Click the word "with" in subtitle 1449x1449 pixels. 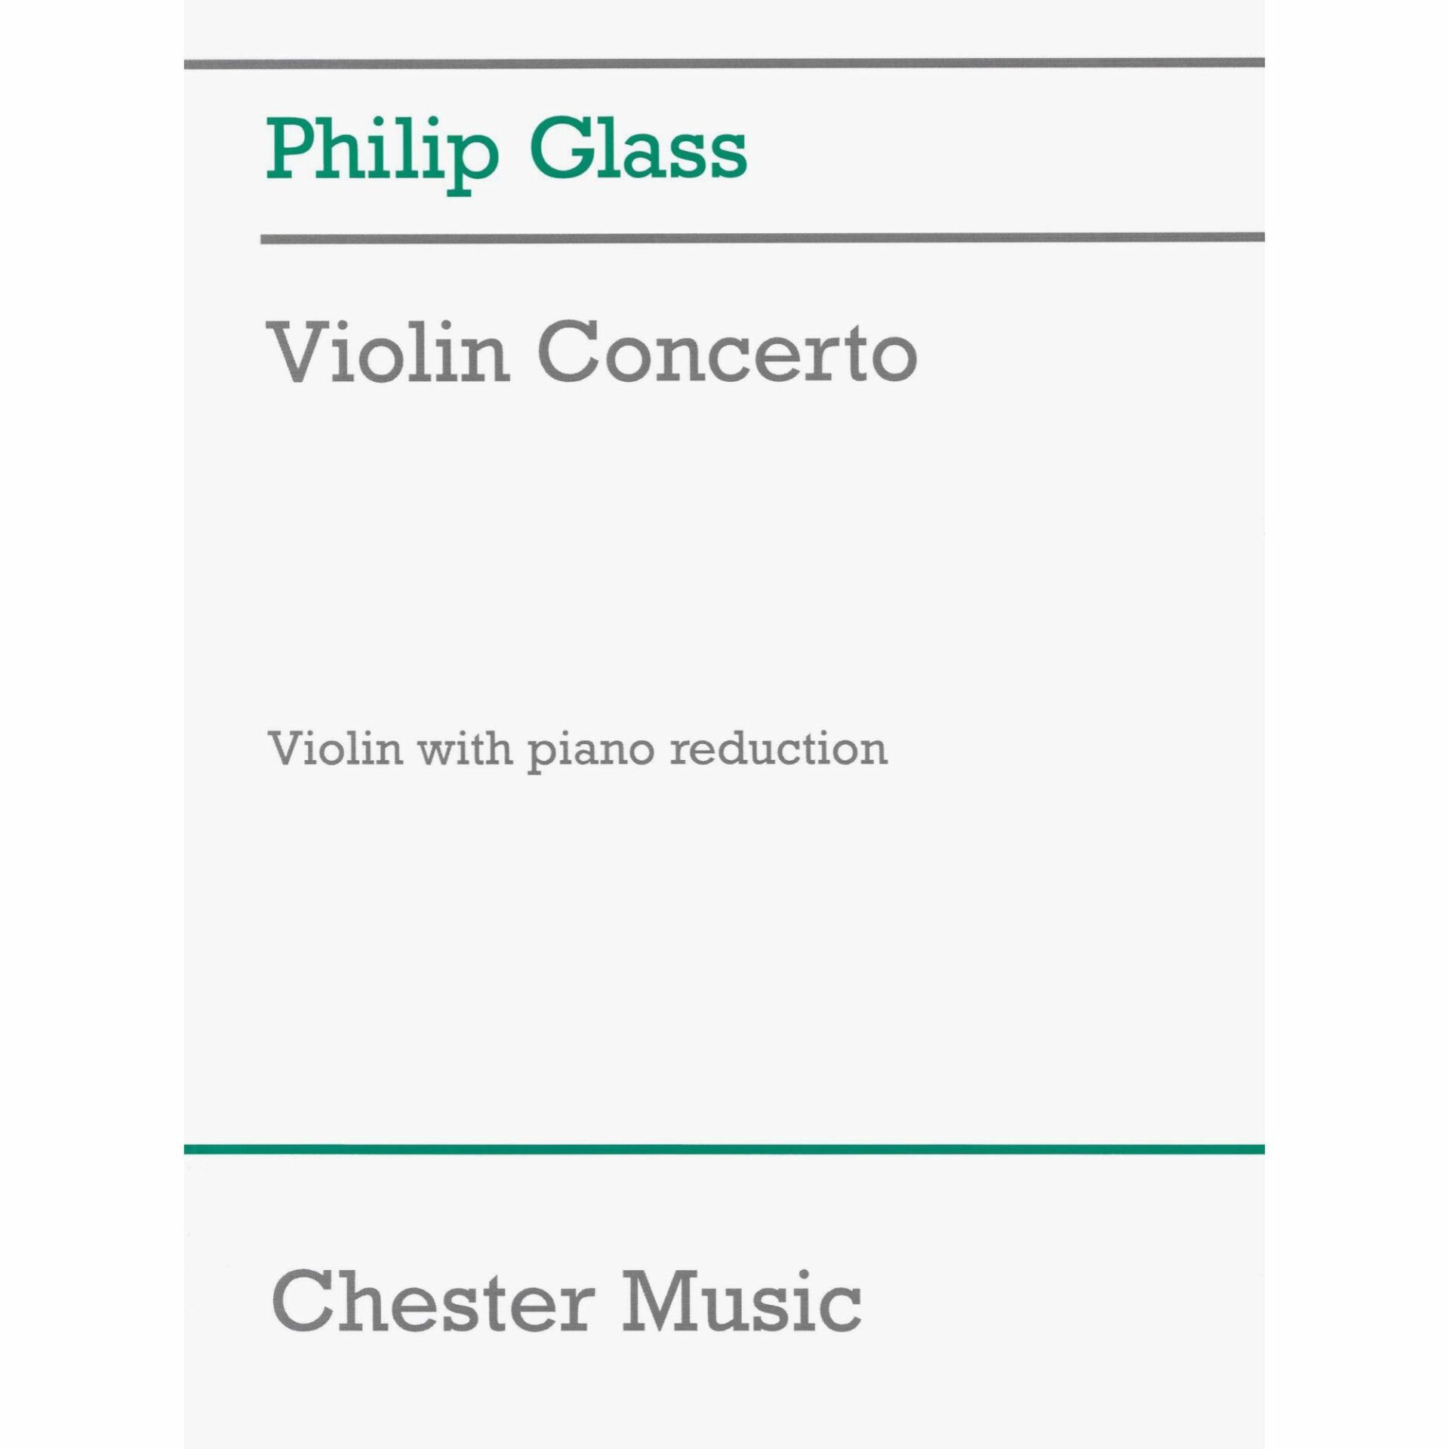465,749
